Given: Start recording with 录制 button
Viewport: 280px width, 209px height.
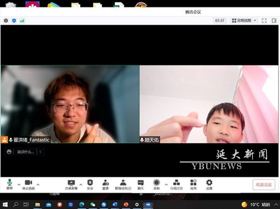Looking at the screenshot, I should (156, 184).
